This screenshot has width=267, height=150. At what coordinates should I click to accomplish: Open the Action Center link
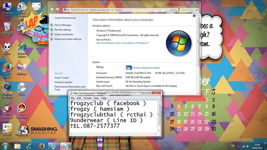coord(62,78)
